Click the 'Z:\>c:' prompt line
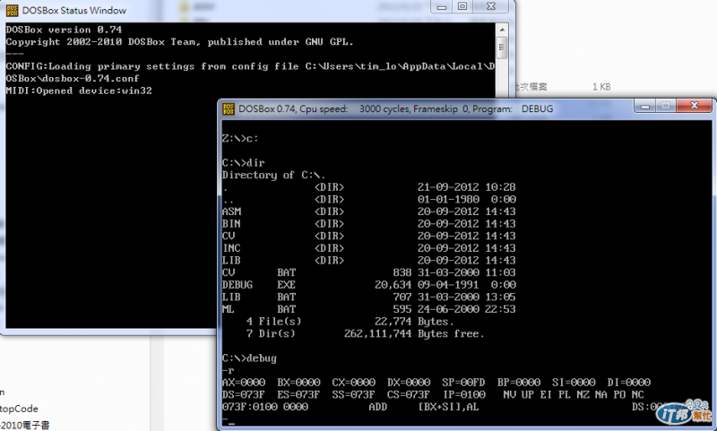Image resolution: width=717 pixels, height=431 pixels. point(240,139)
